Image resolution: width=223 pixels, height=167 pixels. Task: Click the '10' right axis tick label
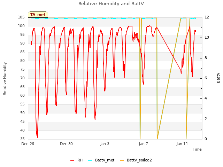coord(207,37)
